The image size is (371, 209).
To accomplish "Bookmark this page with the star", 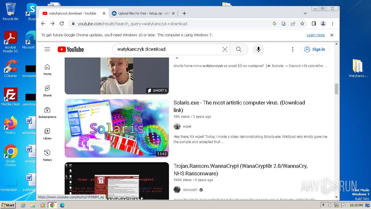I will (302, 24).
